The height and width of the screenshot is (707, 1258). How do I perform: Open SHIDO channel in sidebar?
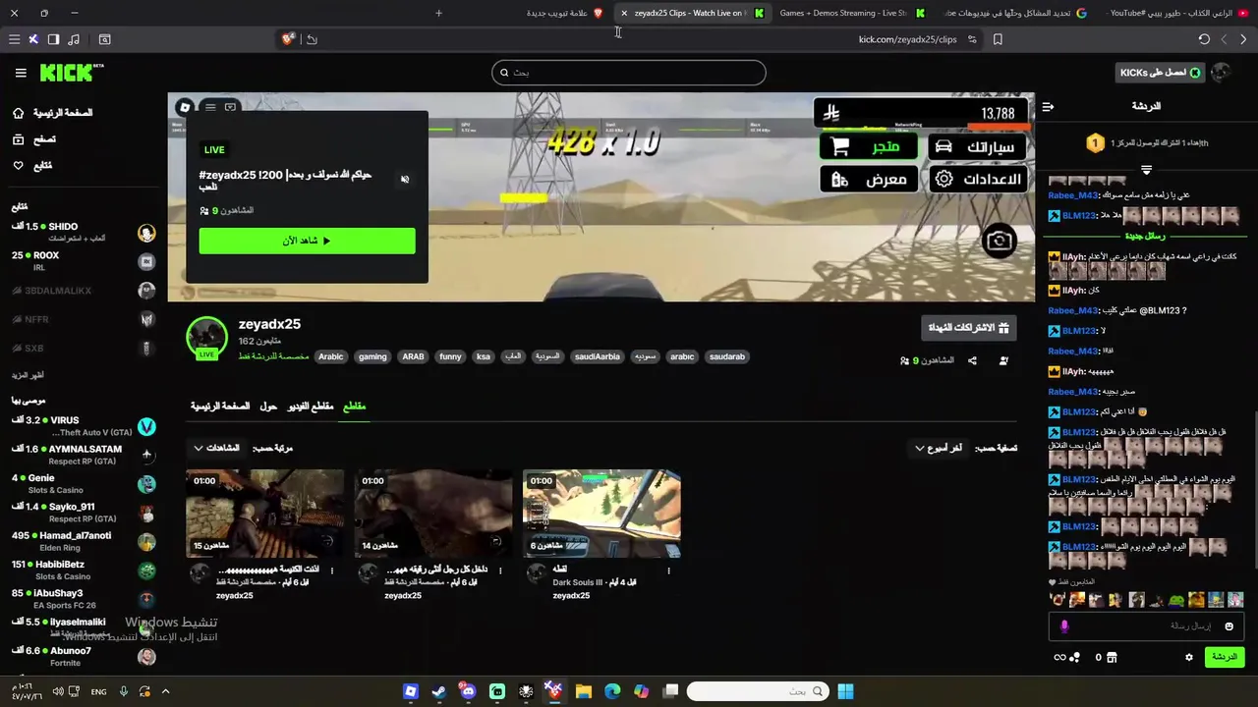tap(84, 232)
